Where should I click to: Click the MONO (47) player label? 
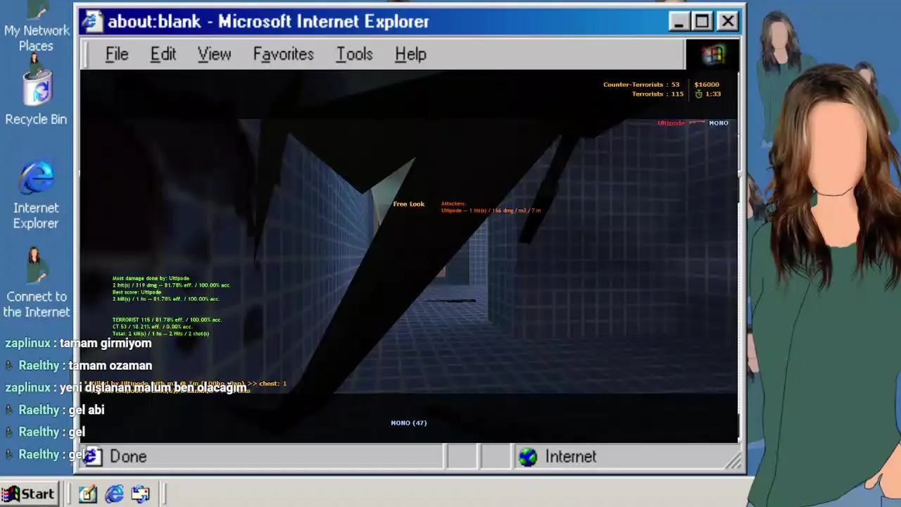[409, 423]
